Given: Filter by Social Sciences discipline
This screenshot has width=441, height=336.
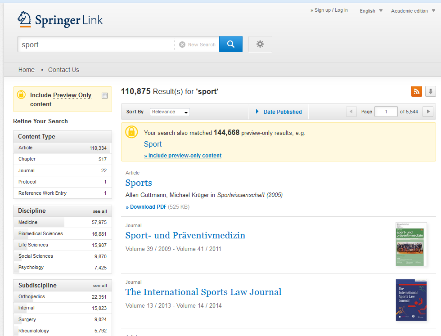Looking at the screenshot, I should pos(63,256).
